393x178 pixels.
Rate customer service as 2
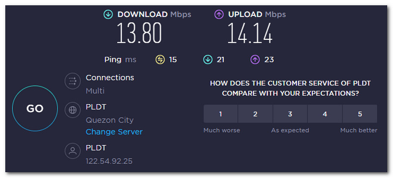(x=255, y=114)
